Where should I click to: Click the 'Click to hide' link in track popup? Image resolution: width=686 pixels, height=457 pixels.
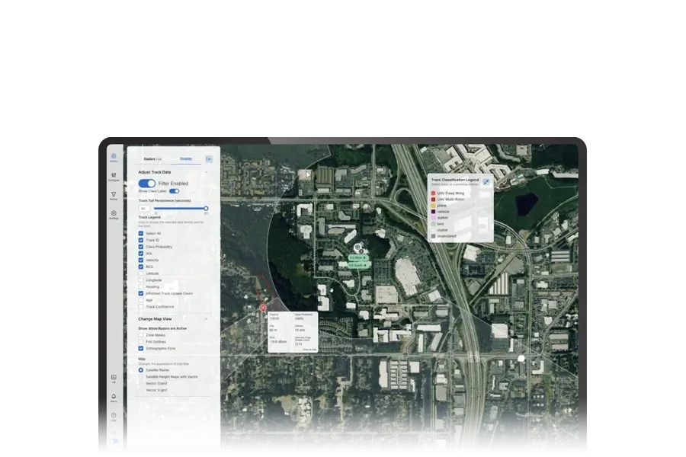tap(309, 350)
